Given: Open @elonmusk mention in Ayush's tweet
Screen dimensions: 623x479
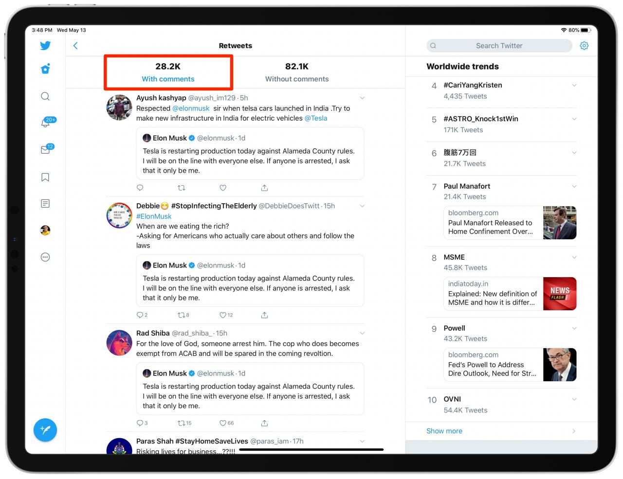Looking at the screenshot, I should [191, 108].
